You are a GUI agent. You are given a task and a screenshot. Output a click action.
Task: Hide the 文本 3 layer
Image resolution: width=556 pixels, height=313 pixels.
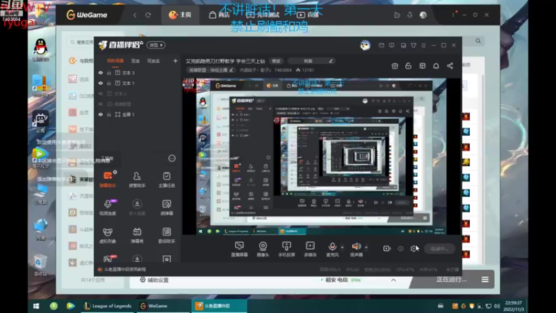[101, 73]
